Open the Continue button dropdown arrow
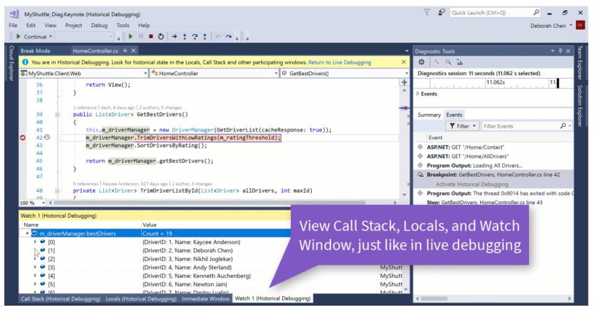 click(51, 37)
